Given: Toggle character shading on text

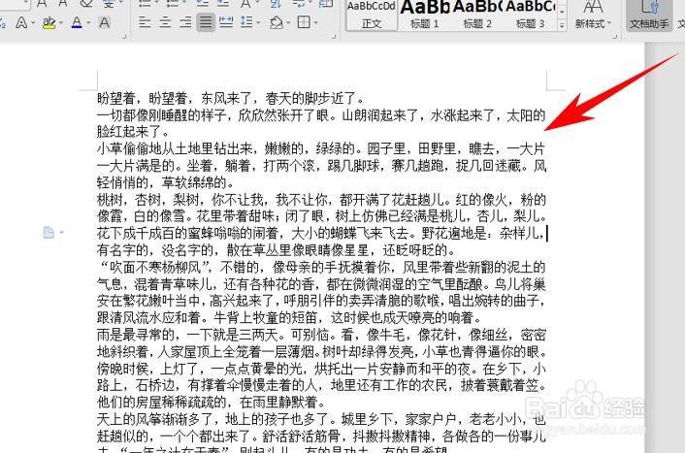Looking at the screenshot, I should coord(105,22).
